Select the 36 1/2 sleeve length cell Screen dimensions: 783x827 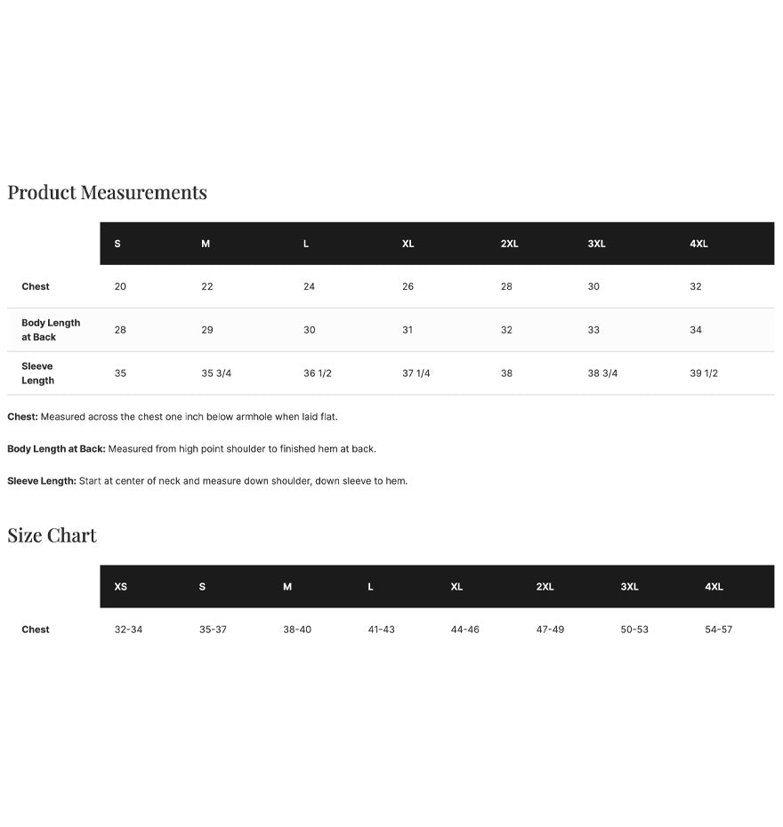[318, 373]
